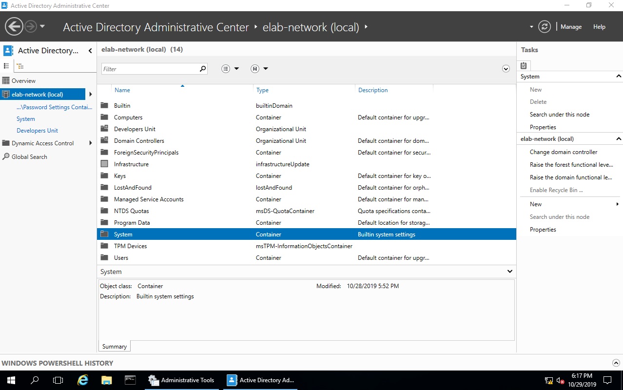The image size is (623, 390).
Task: Collapse the Active Directory navigation pane
Action: 90,51
